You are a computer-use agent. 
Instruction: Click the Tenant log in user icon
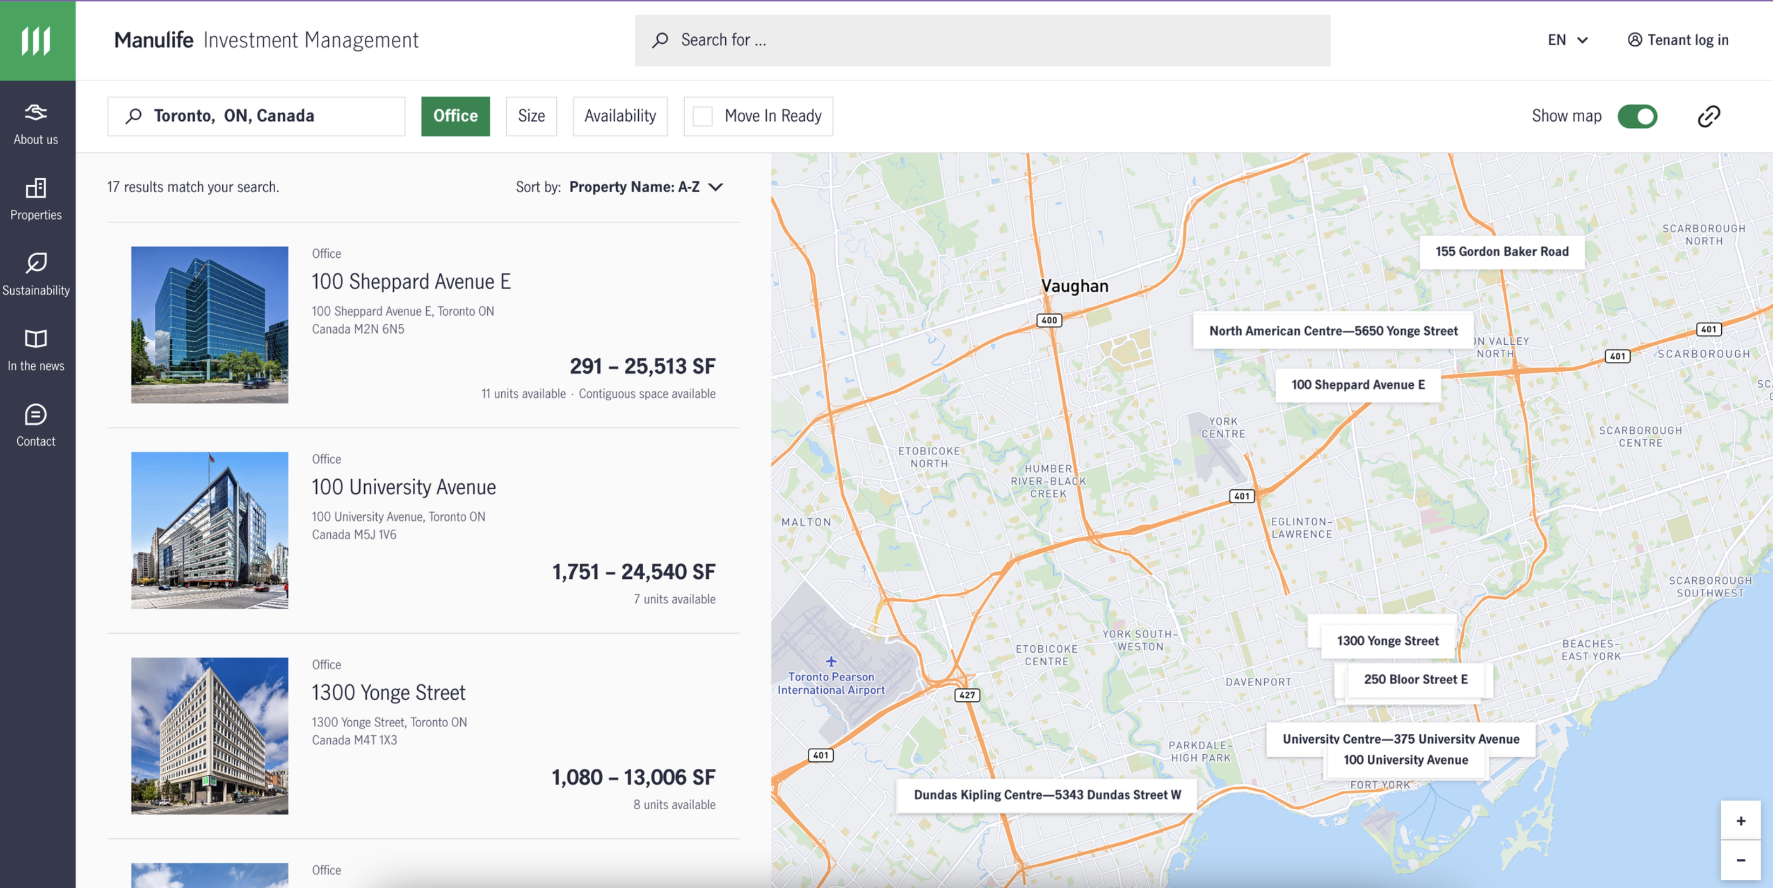1635,40
